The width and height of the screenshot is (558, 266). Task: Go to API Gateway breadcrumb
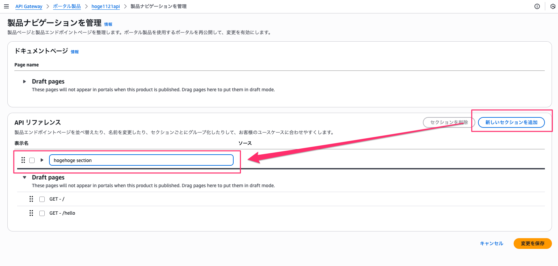pos(29,6)
